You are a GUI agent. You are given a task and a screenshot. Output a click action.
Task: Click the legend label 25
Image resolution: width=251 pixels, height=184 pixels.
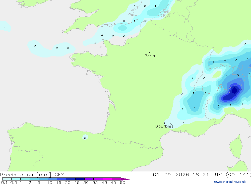coord(77,182)
